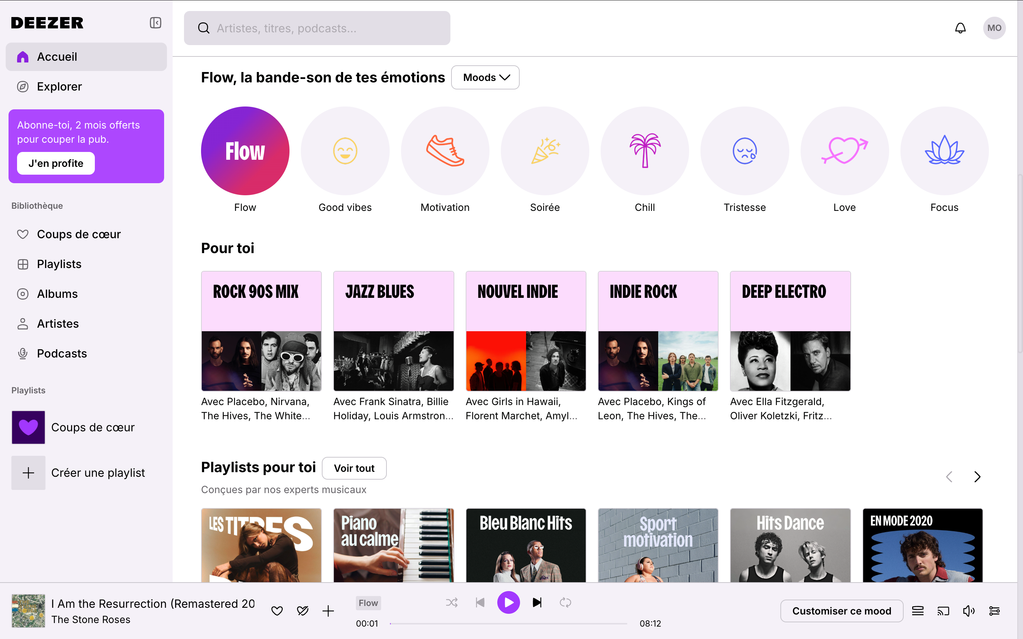Screen dimensions: 1023x639
Task: Create a new playlist
Action: (86, 473)
